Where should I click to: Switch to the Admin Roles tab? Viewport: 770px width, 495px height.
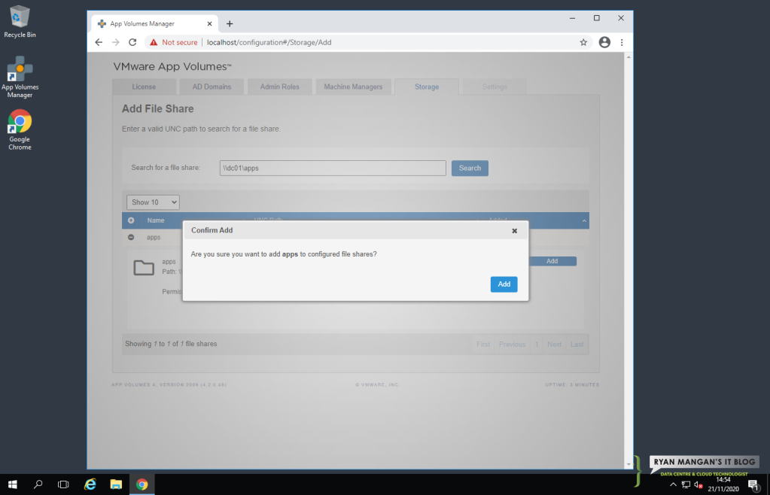(279, 87)
